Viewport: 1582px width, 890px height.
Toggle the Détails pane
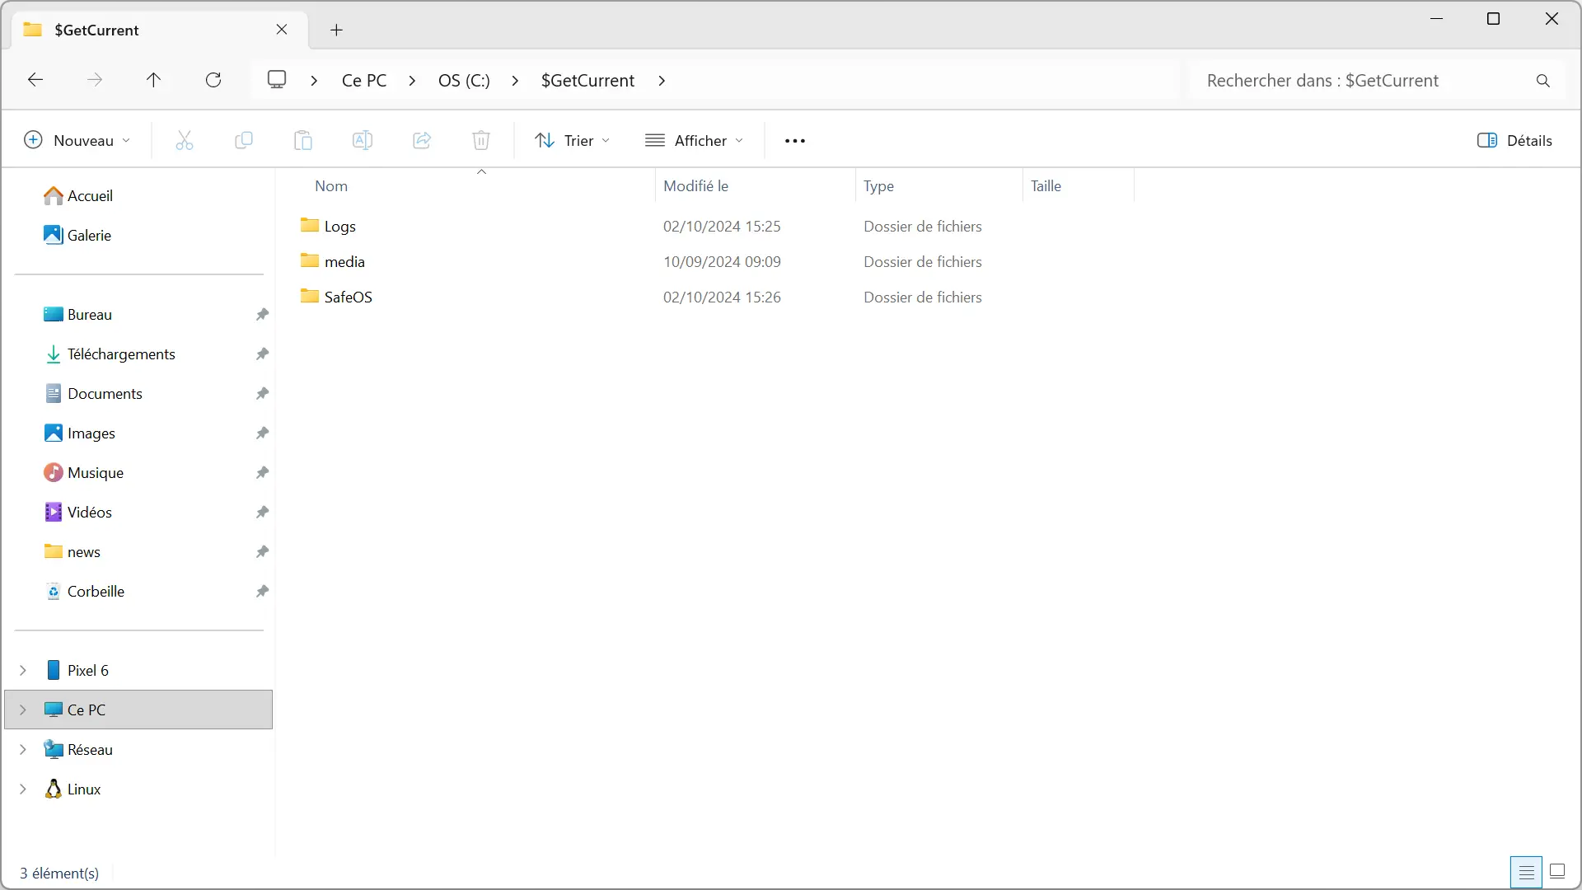pos(1514,141)
